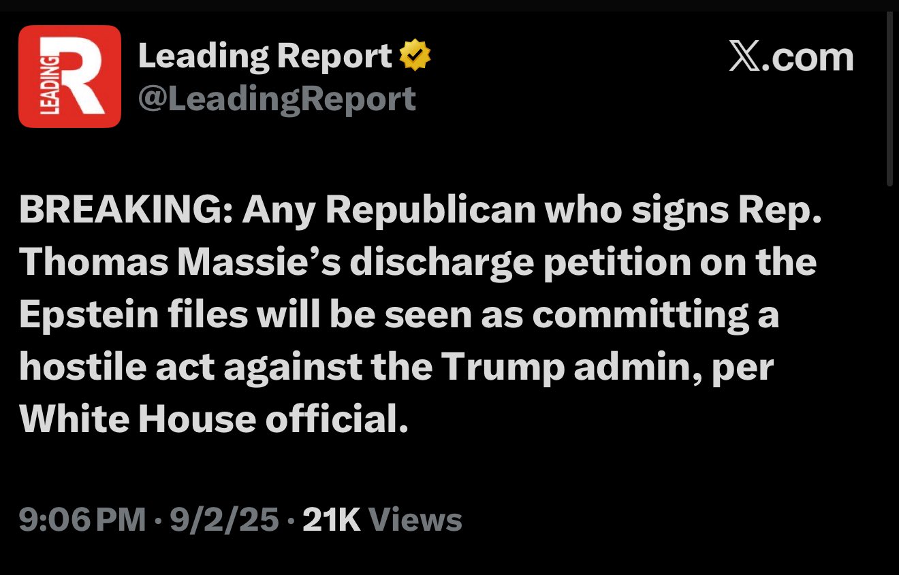Click the white R letter in the logo
This screenshot has height=575, width=899.
[x=83, y=76]
